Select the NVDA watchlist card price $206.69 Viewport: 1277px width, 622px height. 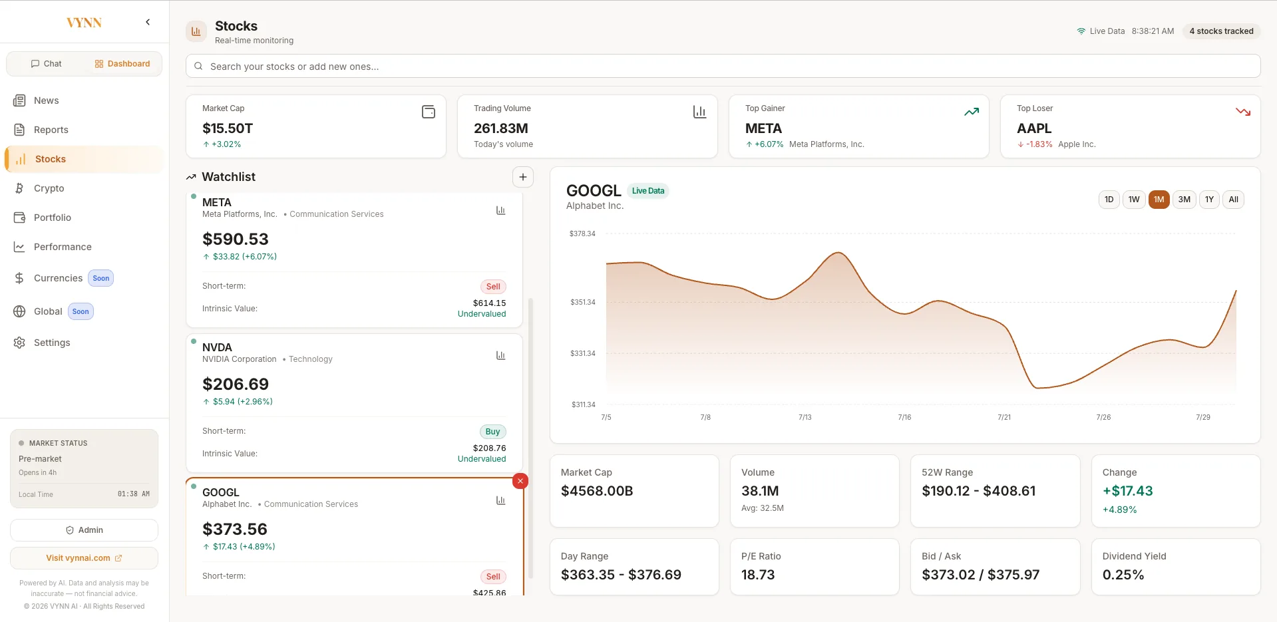point(236,385)
